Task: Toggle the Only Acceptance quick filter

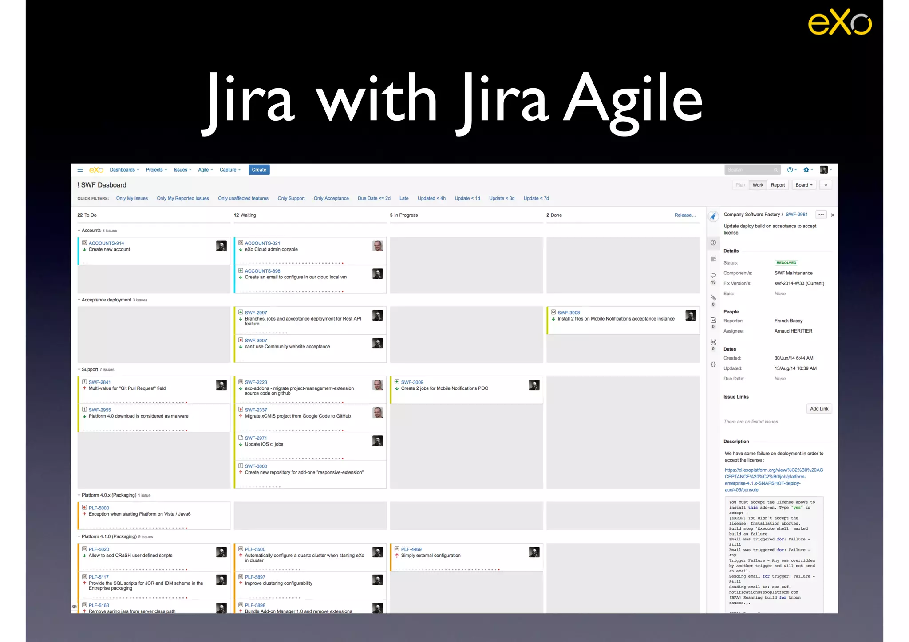Action: 331,198
